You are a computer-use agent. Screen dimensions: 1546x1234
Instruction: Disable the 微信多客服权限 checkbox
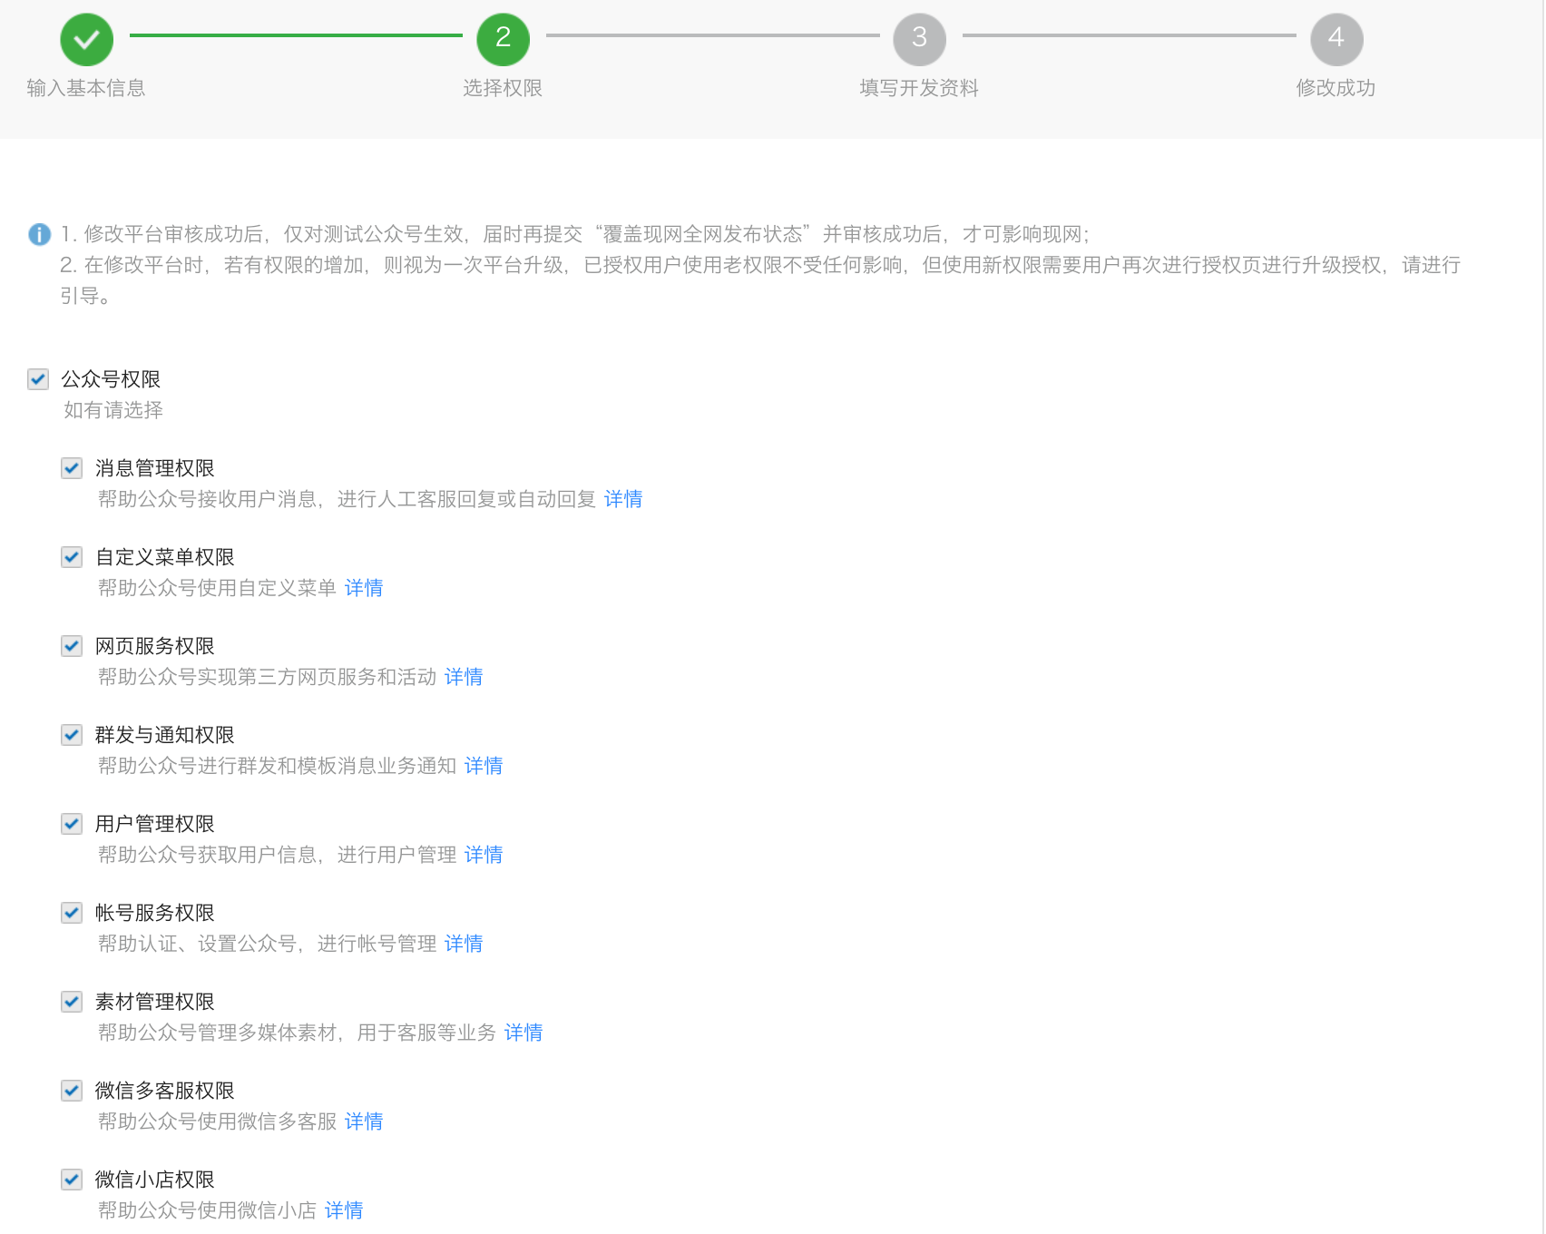point(72,1091)
